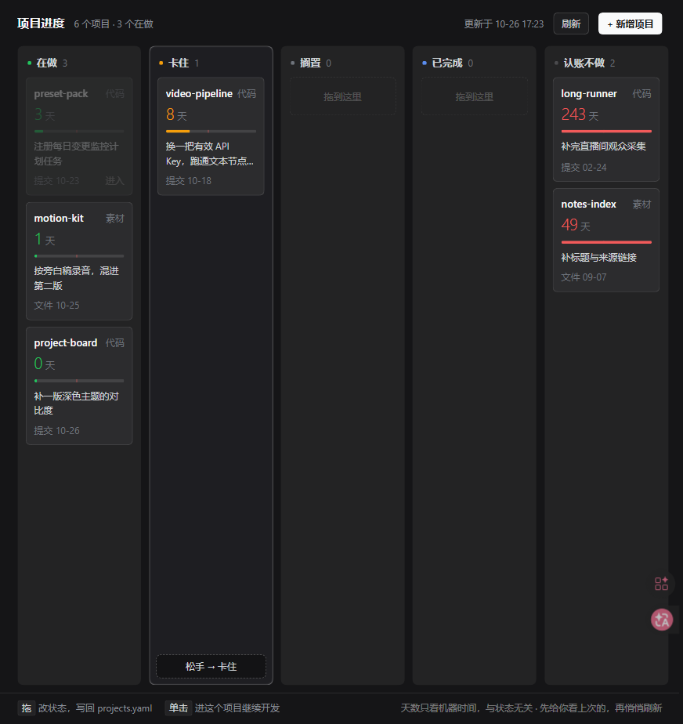The width and height of the screenshot is (683, 724).
Task: Click the 项目进度 page title
Action: point(41,23)
